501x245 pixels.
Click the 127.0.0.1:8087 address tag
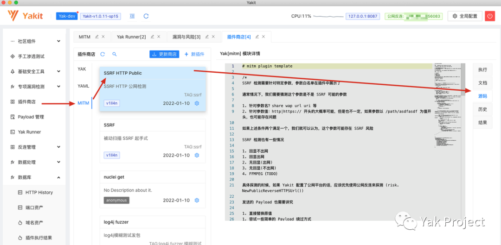click(363, 16)
